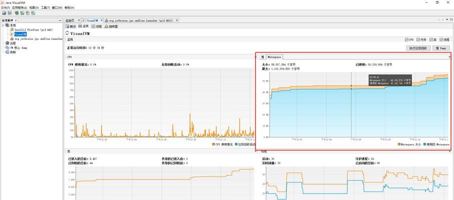Select IntelliJ Platform (pid 440) in tree

(x=34, y=30)
